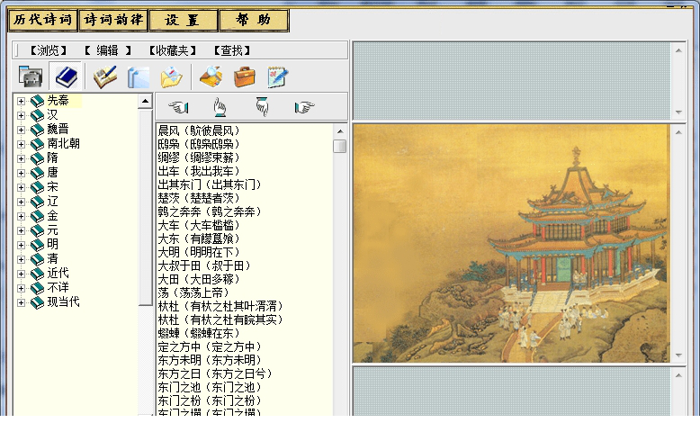The image size is (700, 432).
Task: Open poem 荡（荡荡上帝）
Action: pyautogui.click(x=193, y=292)
